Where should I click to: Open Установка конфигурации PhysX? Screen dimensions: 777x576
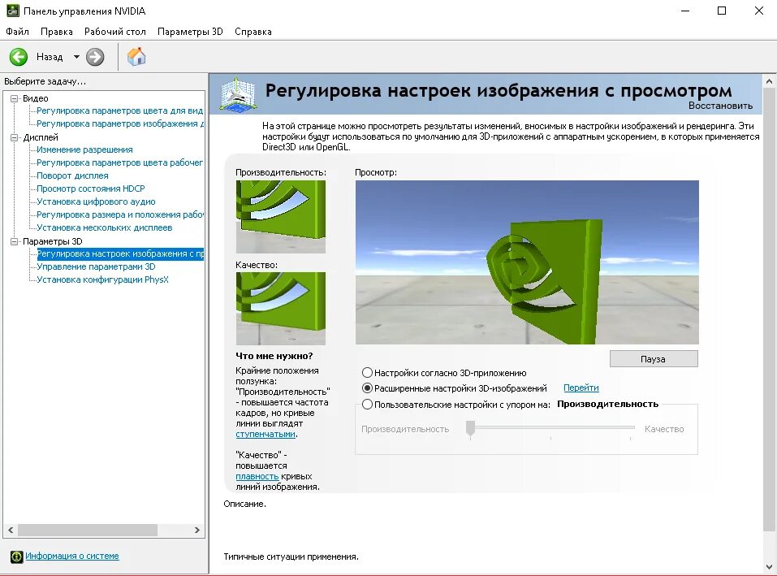pyautogui.click(x=102, y=279)
